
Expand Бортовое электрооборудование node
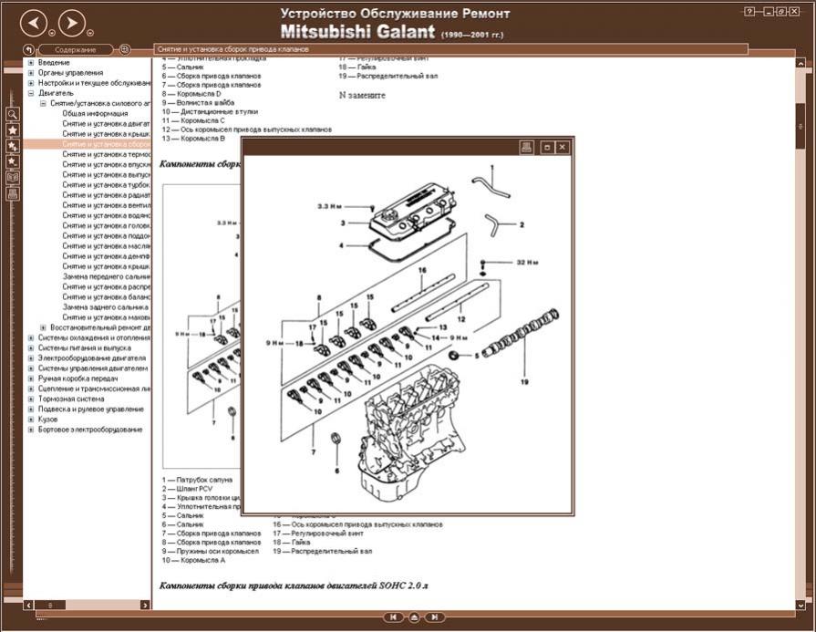pos(31,430)
